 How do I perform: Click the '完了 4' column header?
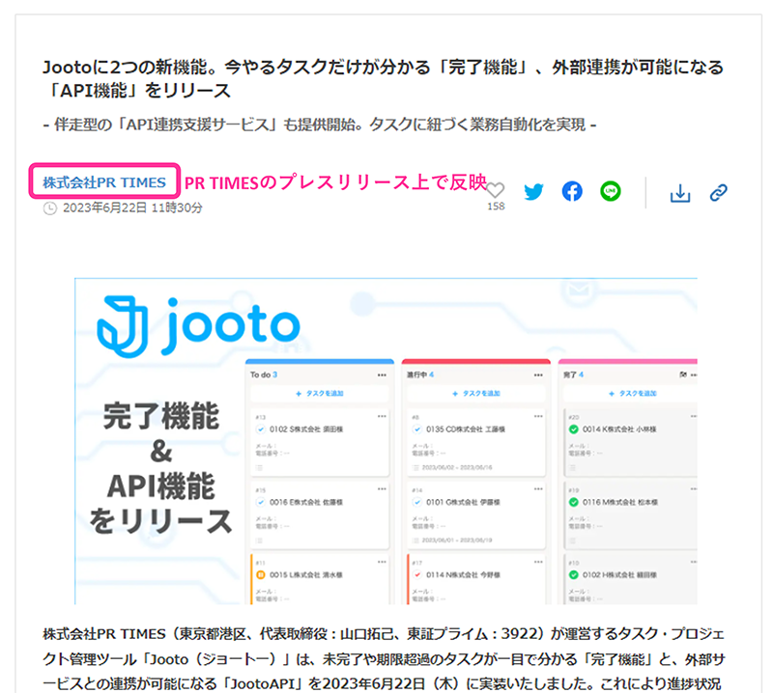(x=573, y=374)
